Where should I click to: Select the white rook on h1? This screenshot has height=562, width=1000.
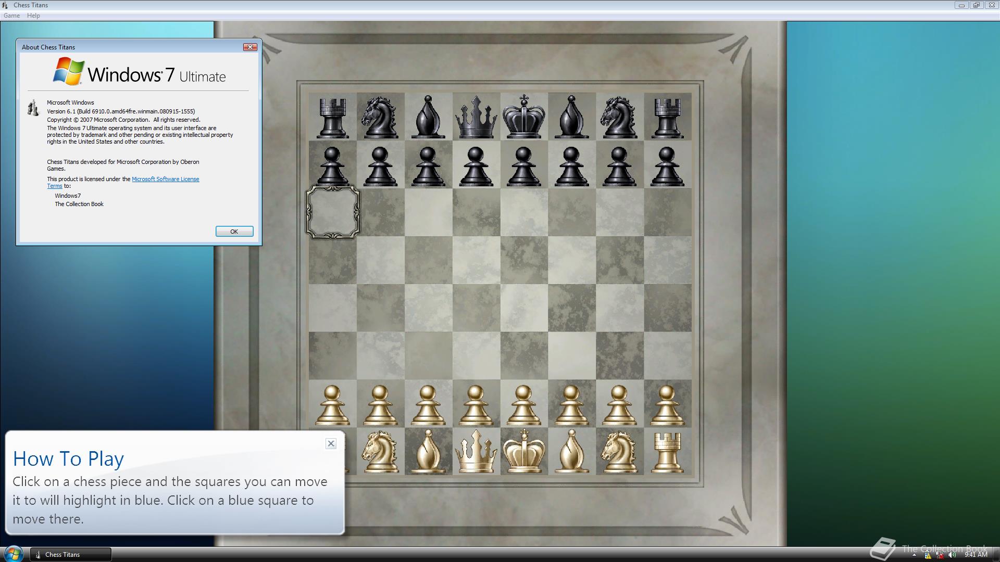(667, 453)
